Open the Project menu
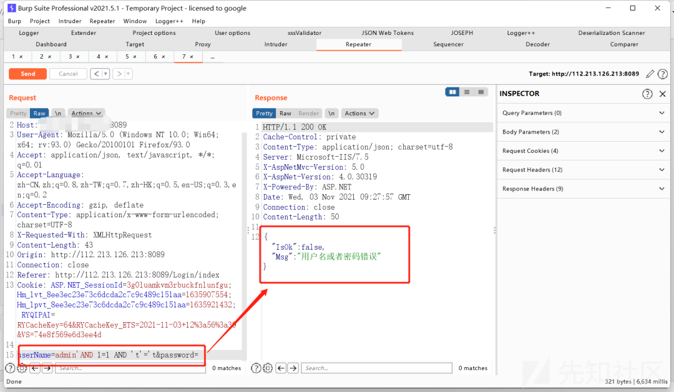 tap(39, 21)
